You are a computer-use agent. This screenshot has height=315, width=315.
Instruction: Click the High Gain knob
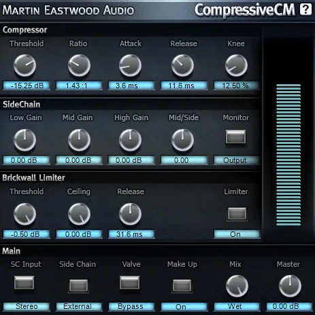tap(130, 141)
